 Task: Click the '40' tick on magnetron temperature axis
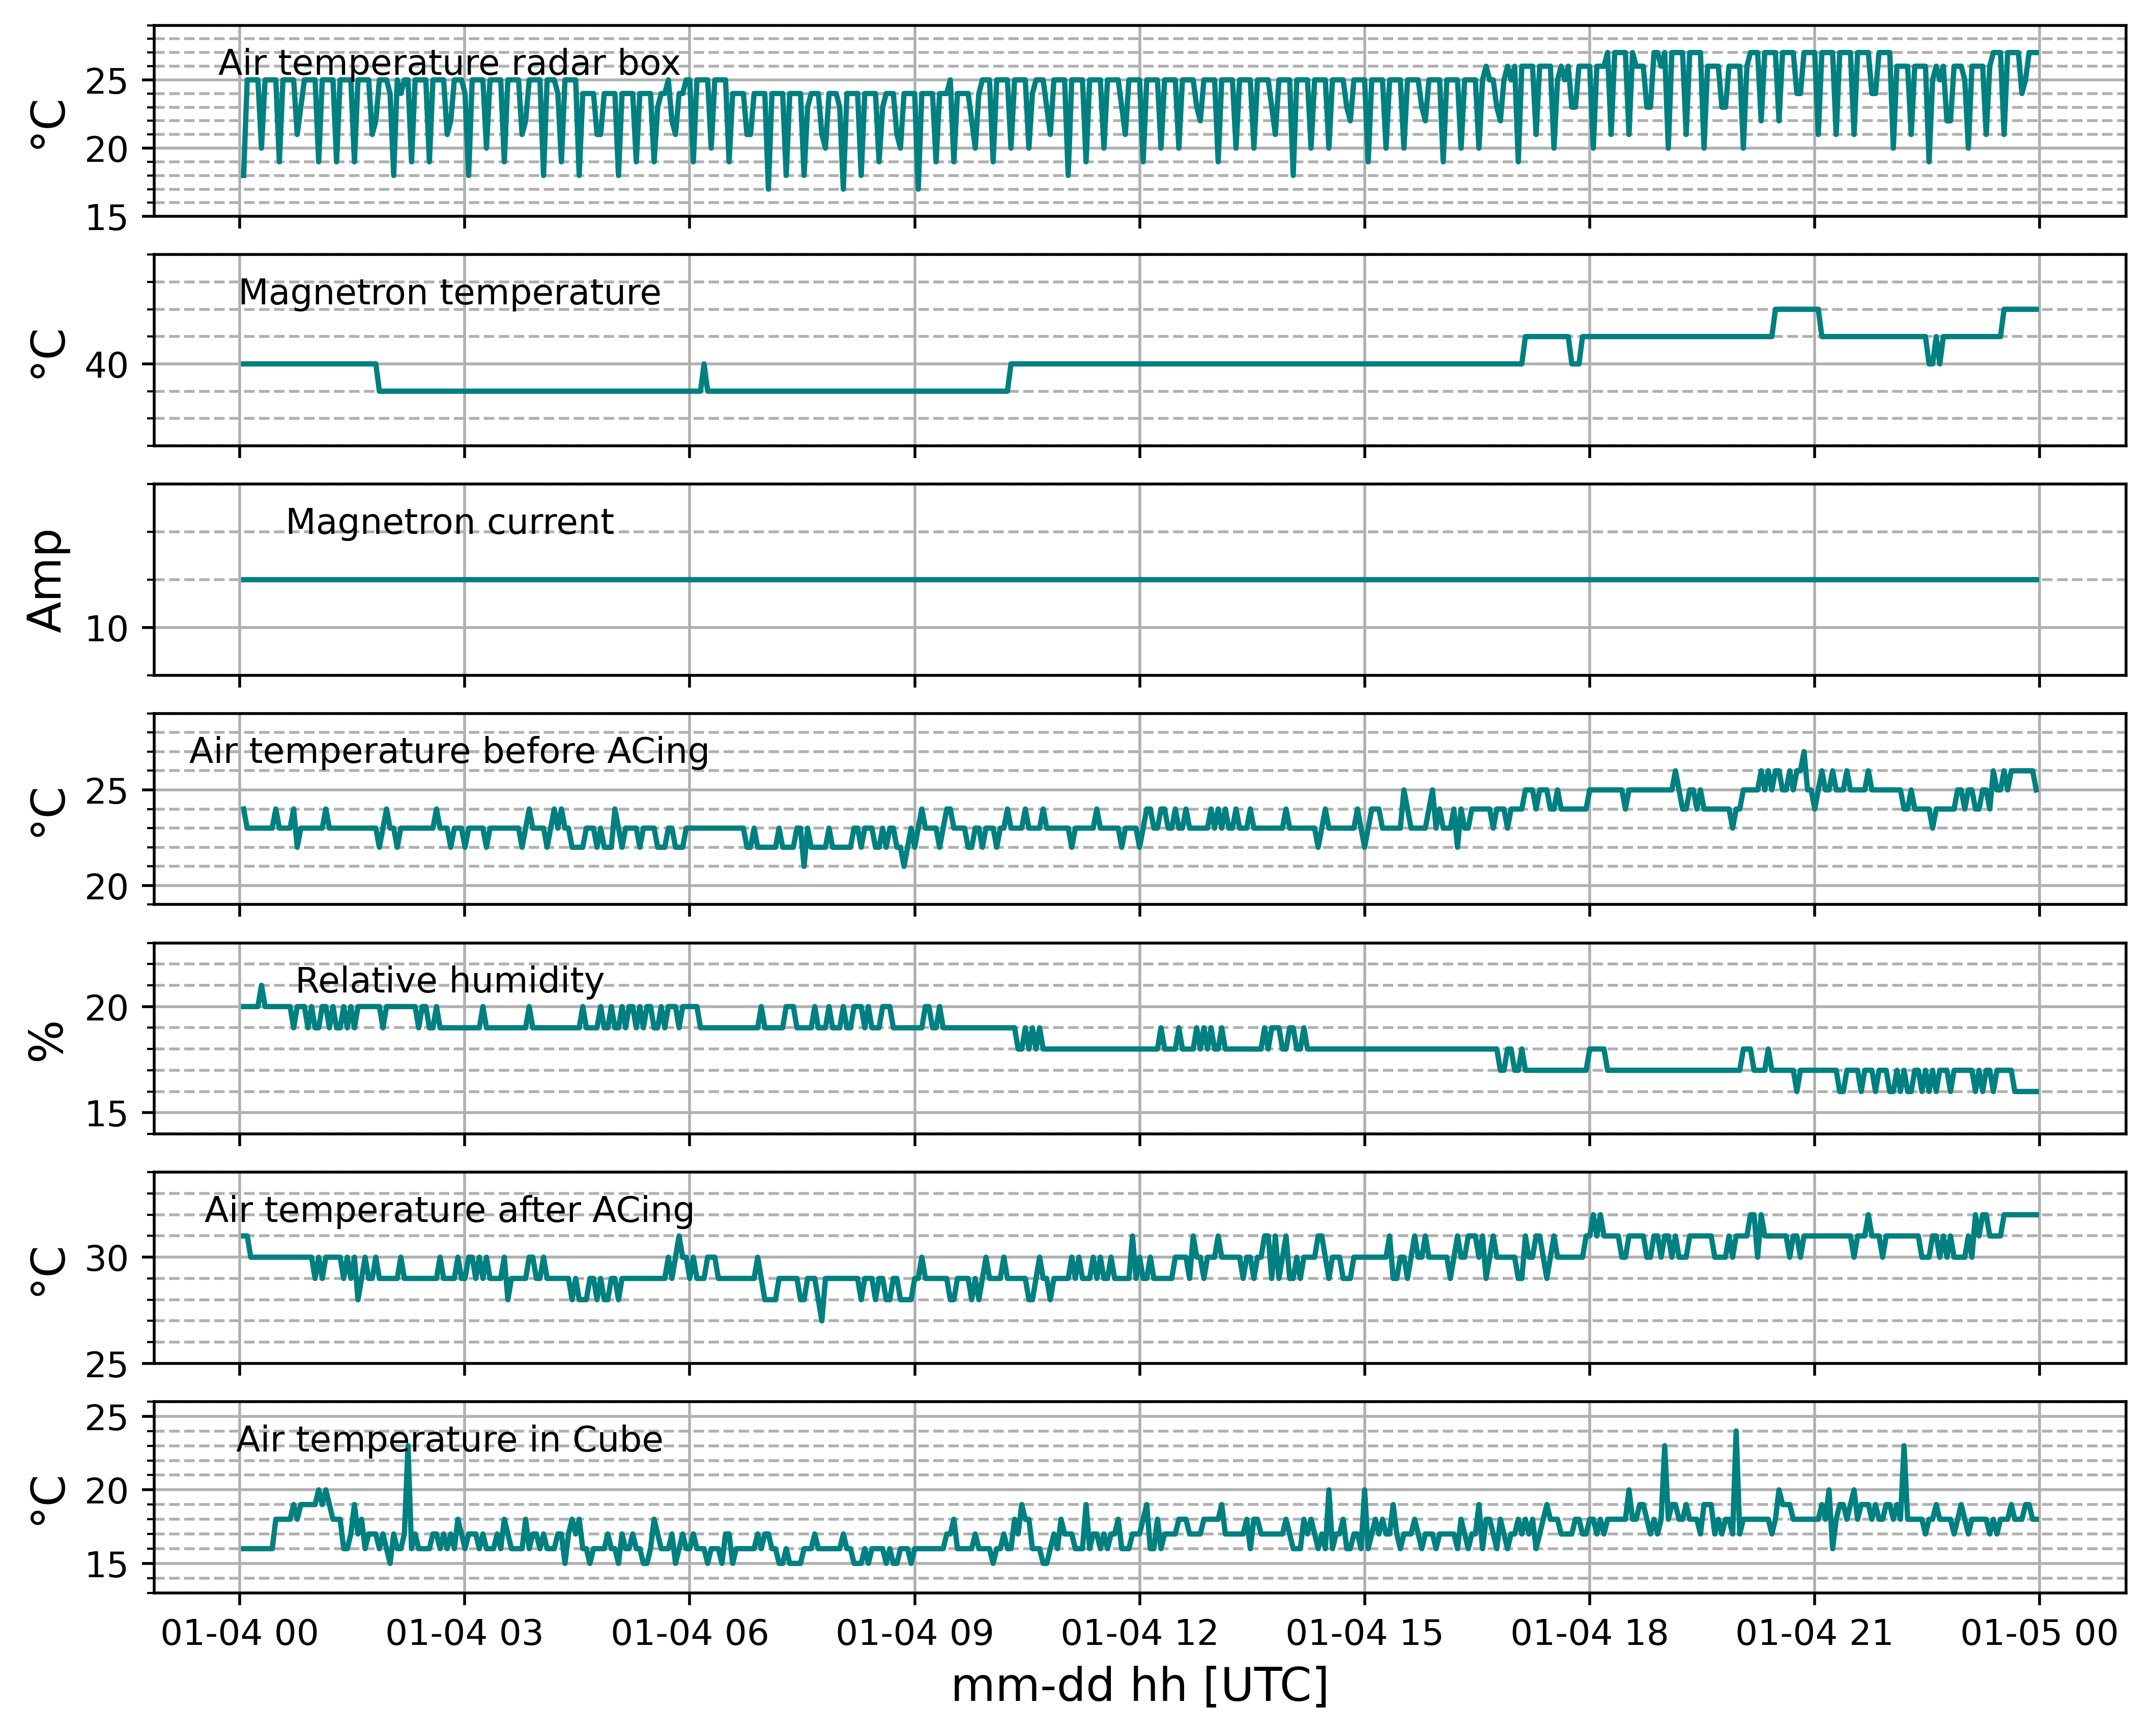point(106,365)
